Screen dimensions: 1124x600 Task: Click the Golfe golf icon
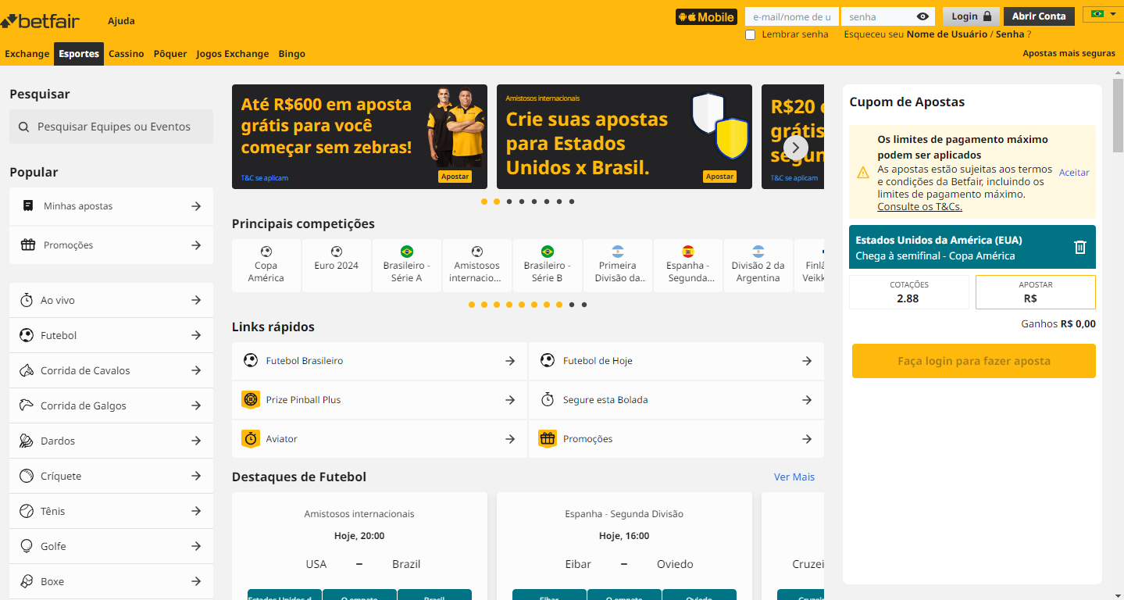pos(27,546)
